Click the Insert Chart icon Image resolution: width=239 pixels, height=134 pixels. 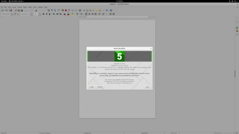pyautogui.click(x=66, y=10)
